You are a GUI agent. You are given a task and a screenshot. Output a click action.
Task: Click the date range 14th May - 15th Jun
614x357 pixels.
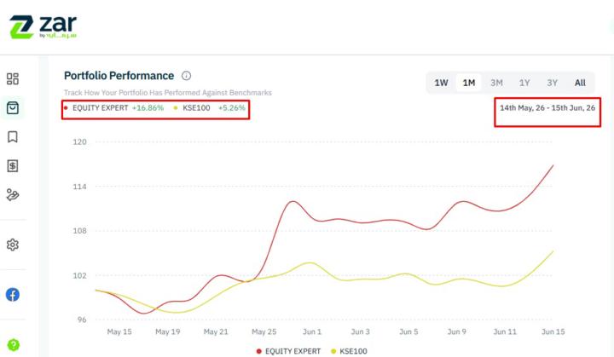point(547,108)
